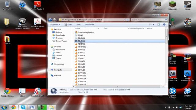
Task: Launch BlackBerry Desktop Software shortcut
Action: click(22, 24)
